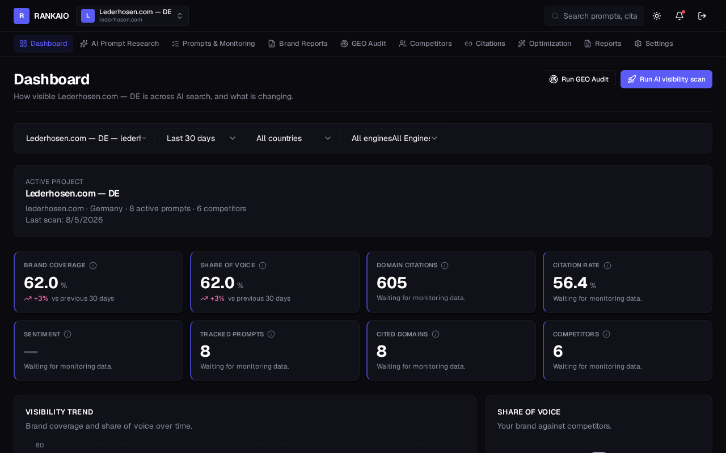Image resolution: width=726 pixels, height=453 pixels.
Task: Click Cited Domains info icon
Action: 436,334
